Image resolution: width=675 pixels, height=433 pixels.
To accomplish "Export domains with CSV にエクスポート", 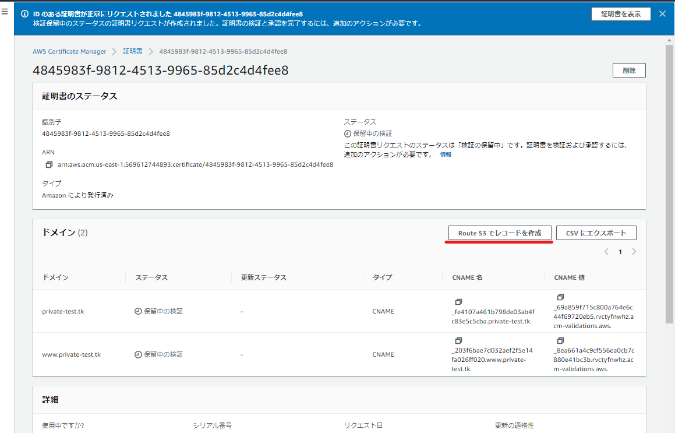I will coord(596,233).
